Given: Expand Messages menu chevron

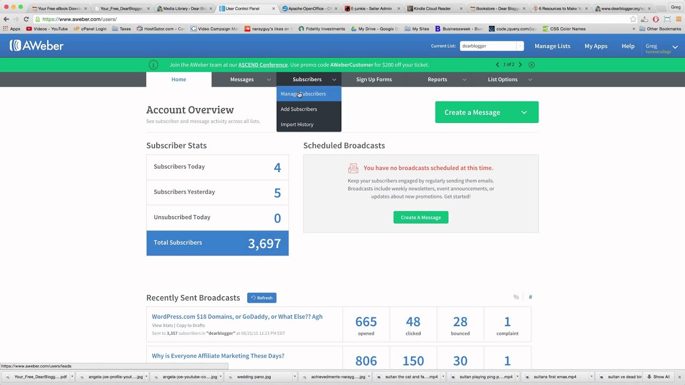Looking at the screenshot, I should coord(269,80).
